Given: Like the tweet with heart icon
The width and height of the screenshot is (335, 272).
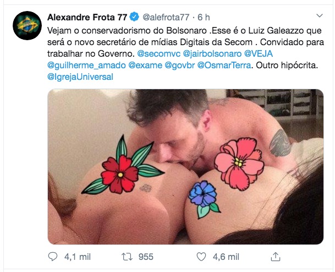Looking at the screenshot, I should coord(201,257).
